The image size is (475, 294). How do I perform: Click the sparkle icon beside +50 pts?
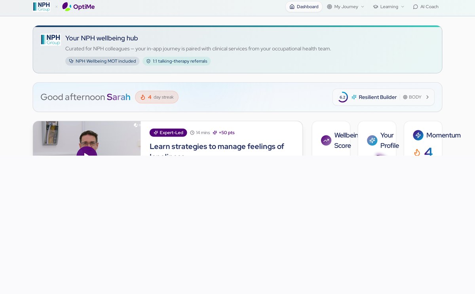pyautogui.click(x=215, y=133)
